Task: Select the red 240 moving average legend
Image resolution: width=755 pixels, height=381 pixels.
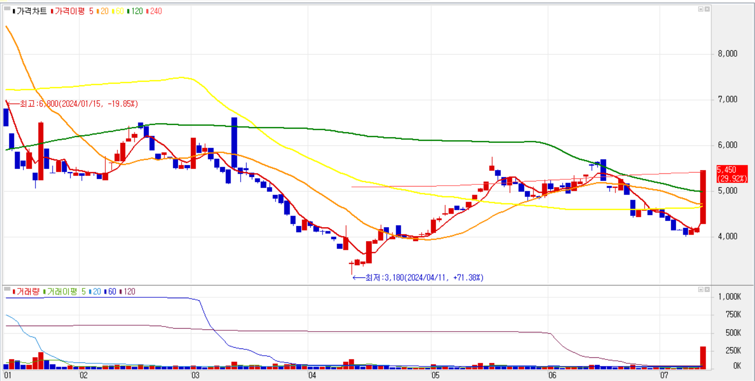Action: tap(154, 11)
